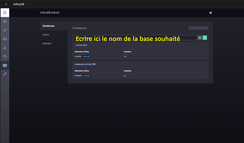Click default tag beside autogen policy
The width and height of the screenshot is (244, 143).
[87, 76]
